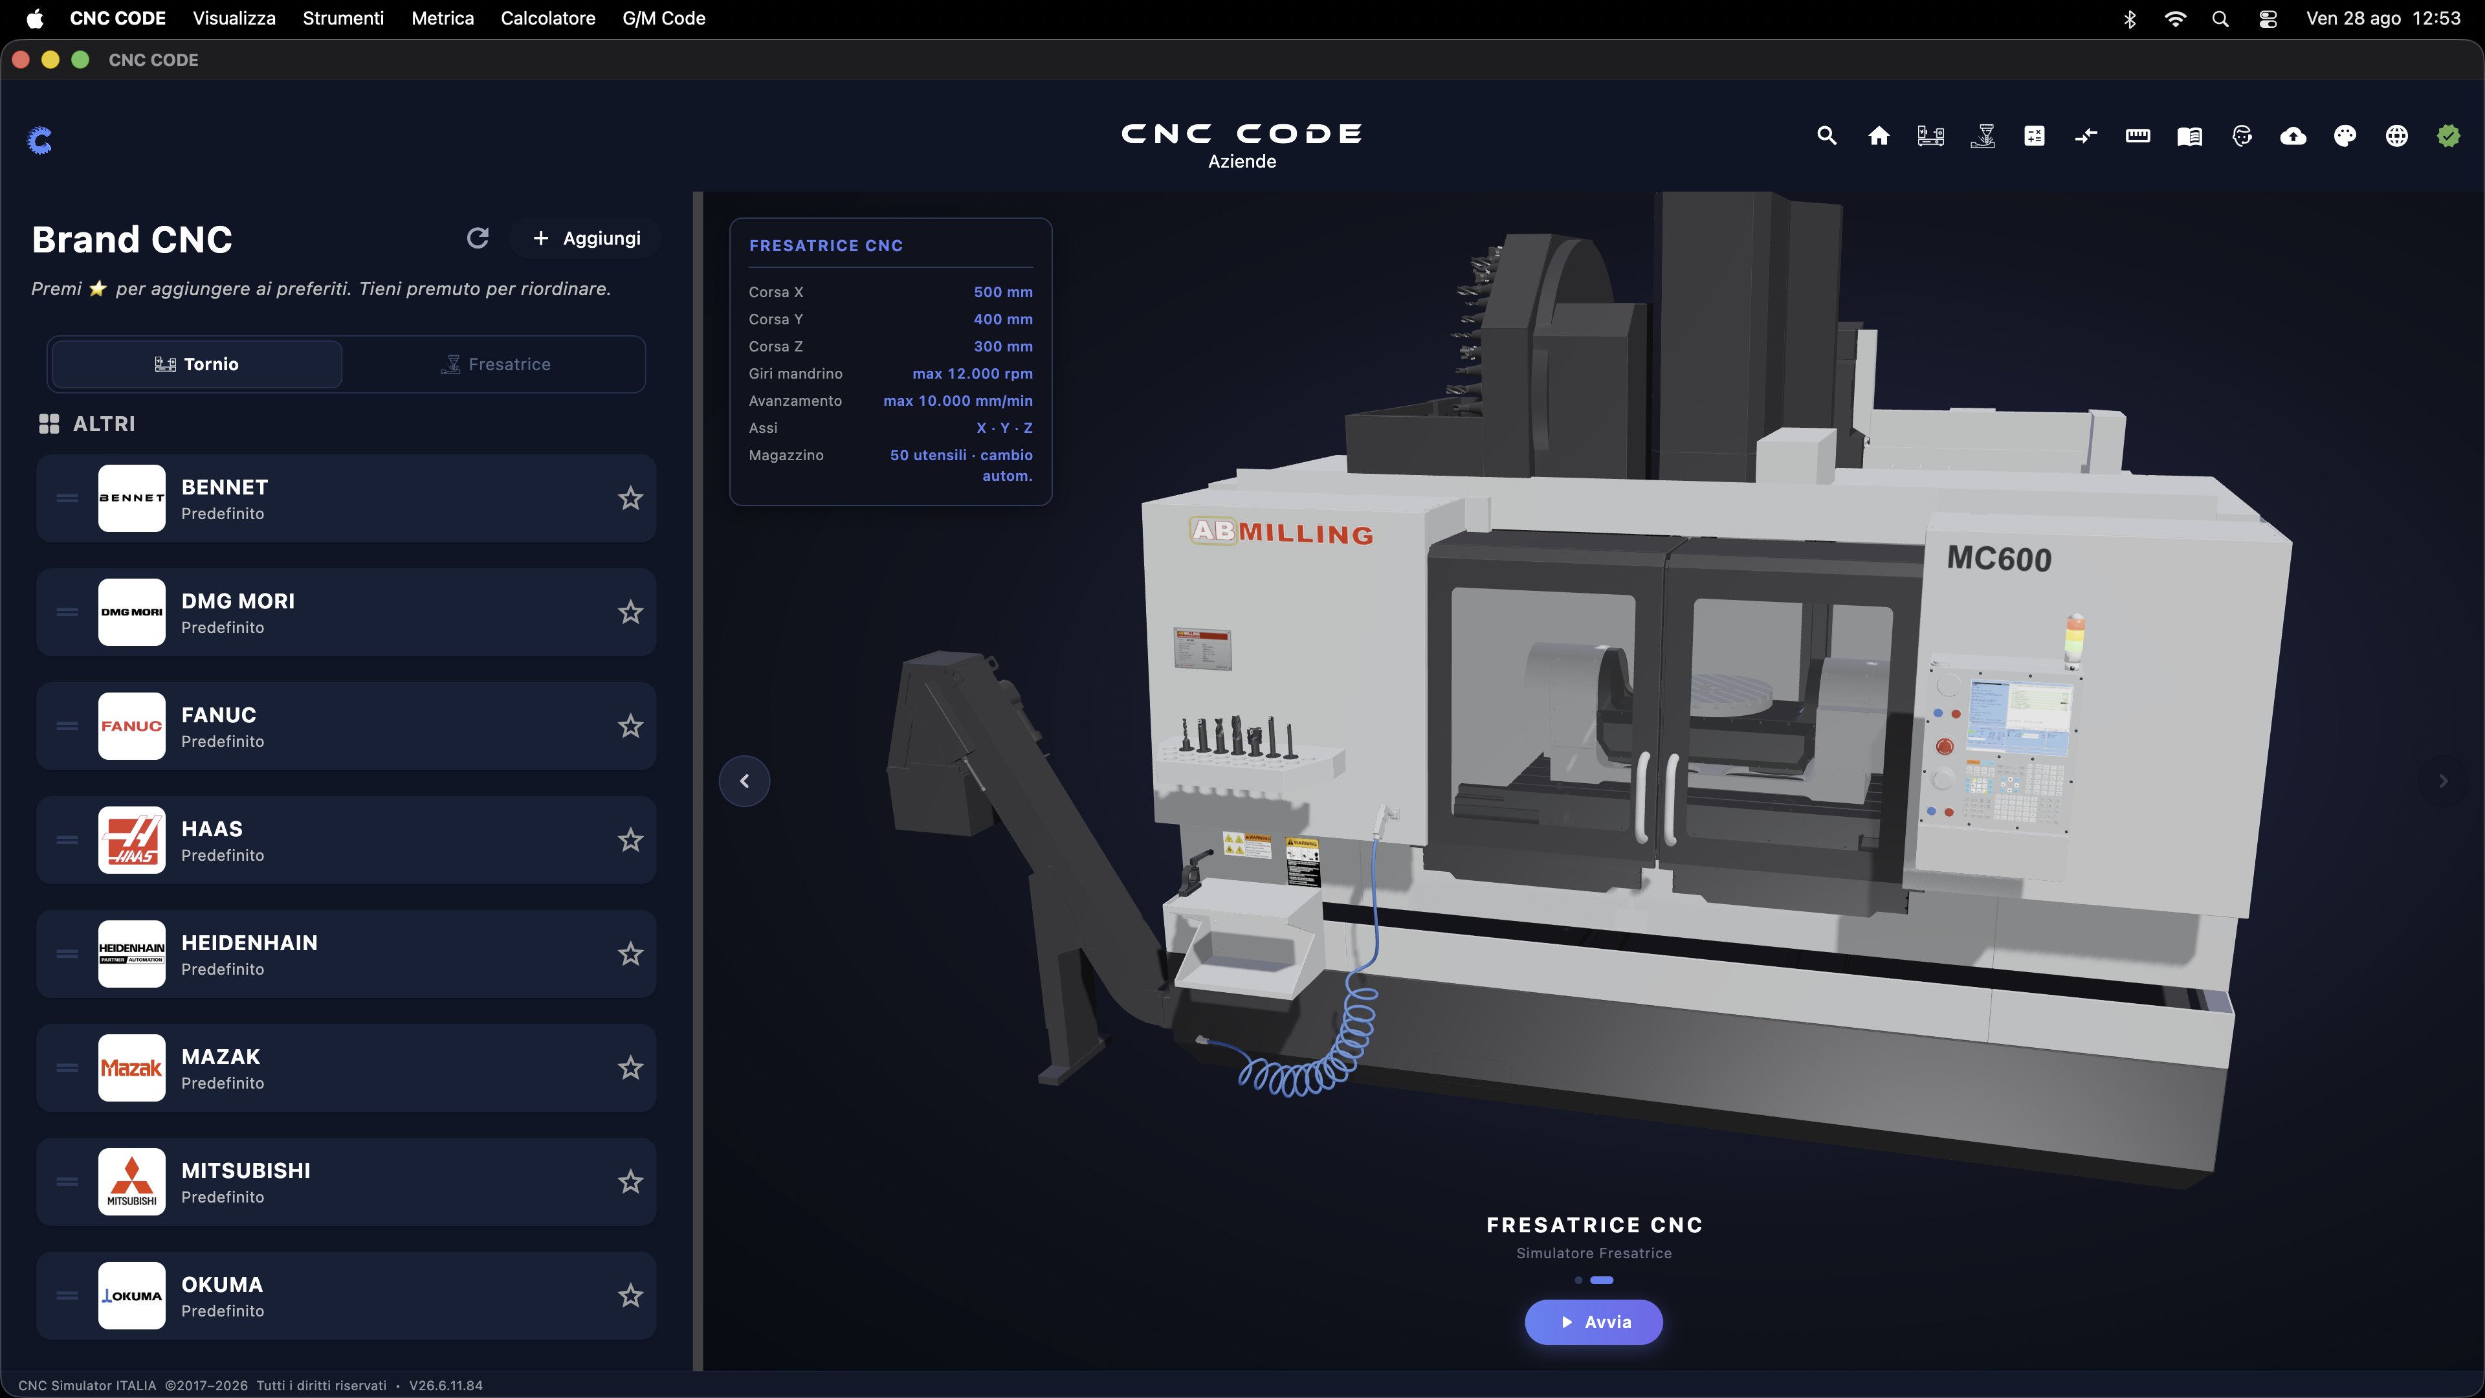Viewport: 2485px width, 1398px height.
Task: Favorite the MITSUBISHI brand star
Action: (x=631, y=1181)
